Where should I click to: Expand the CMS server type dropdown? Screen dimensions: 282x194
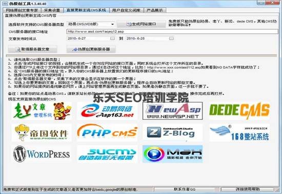tap(112, 24)
